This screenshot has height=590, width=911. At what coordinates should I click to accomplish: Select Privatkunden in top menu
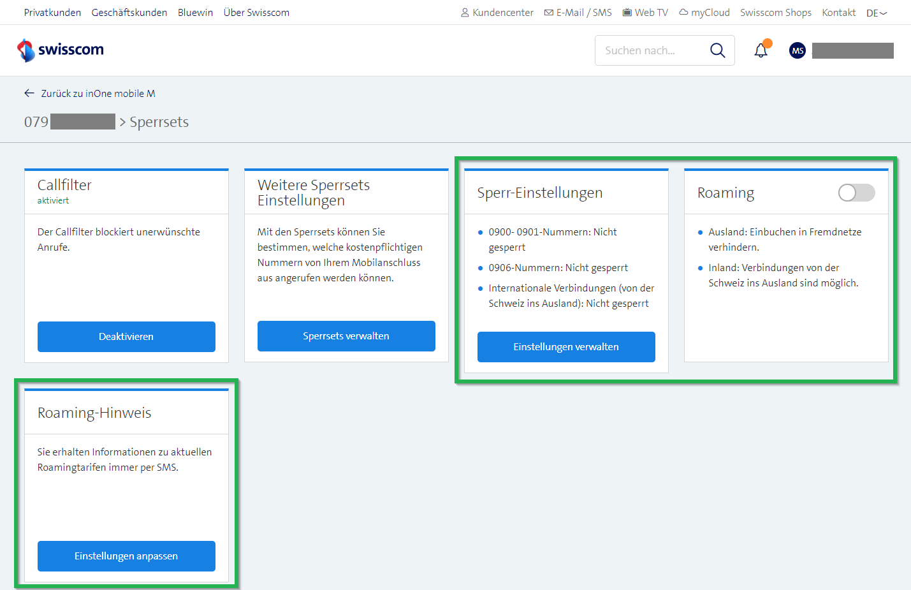[52, 13]
